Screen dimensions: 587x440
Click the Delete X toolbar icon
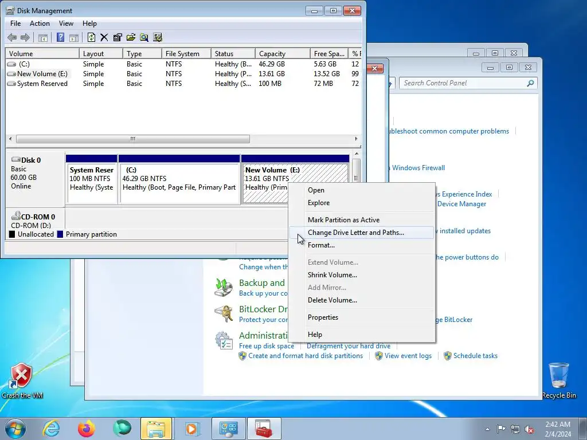(104, 37)
